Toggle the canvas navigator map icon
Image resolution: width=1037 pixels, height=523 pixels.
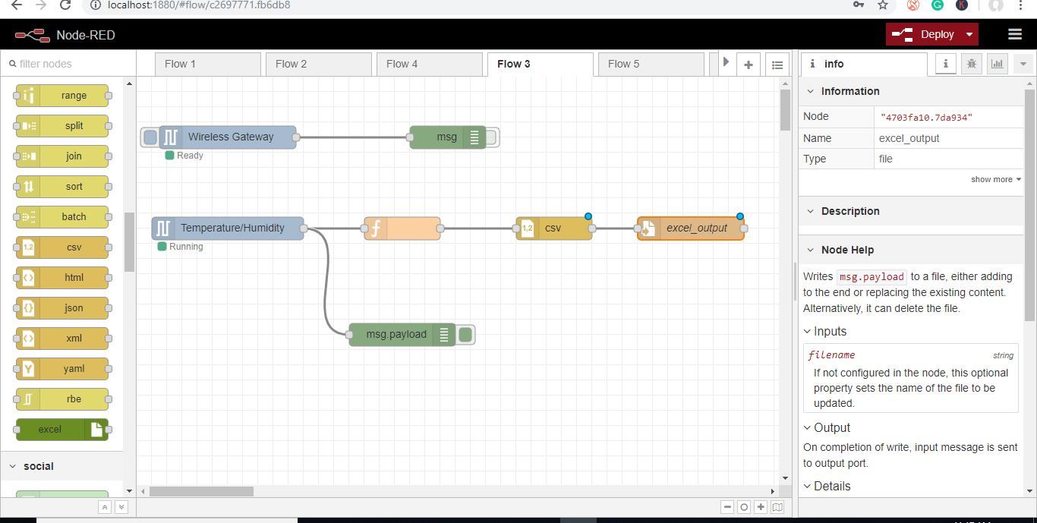coord(777,507)
